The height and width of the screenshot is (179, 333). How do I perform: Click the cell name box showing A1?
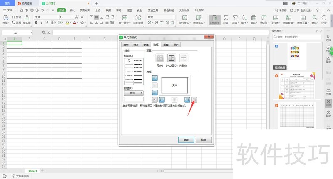17,32
